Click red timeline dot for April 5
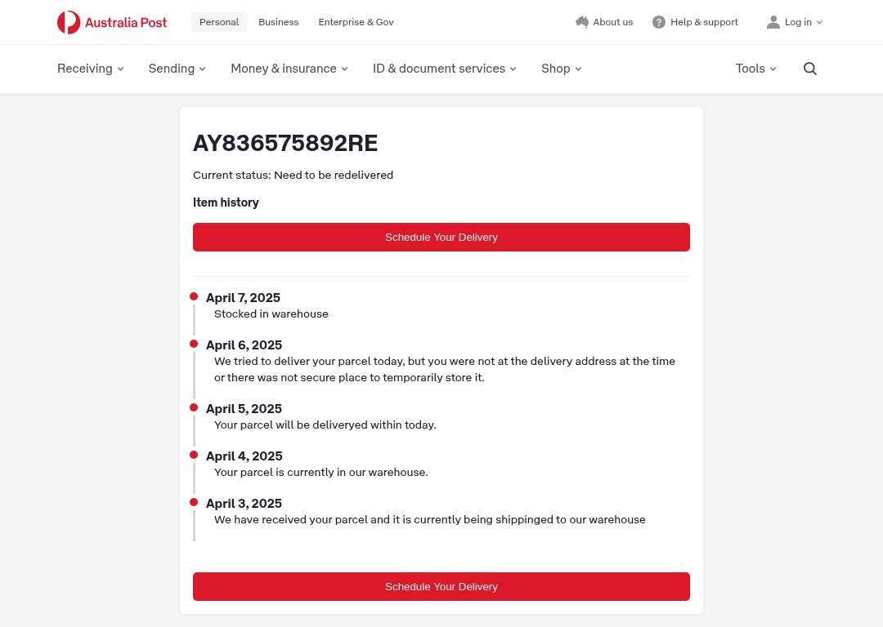883x627 pixels. (194, 407)
